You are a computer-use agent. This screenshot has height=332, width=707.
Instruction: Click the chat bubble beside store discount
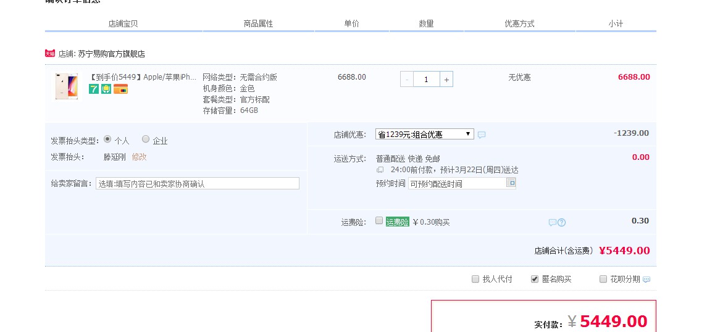tap(482, 135)
